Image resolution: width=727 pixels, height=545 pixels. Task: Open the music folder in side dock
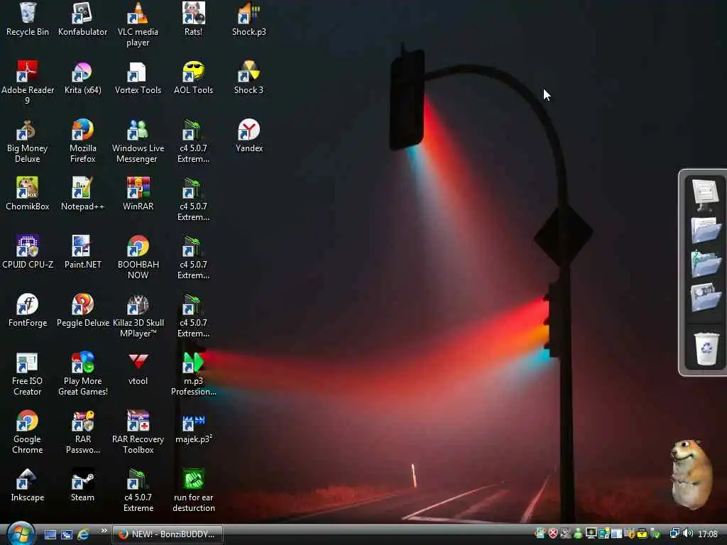pos(705,264)
